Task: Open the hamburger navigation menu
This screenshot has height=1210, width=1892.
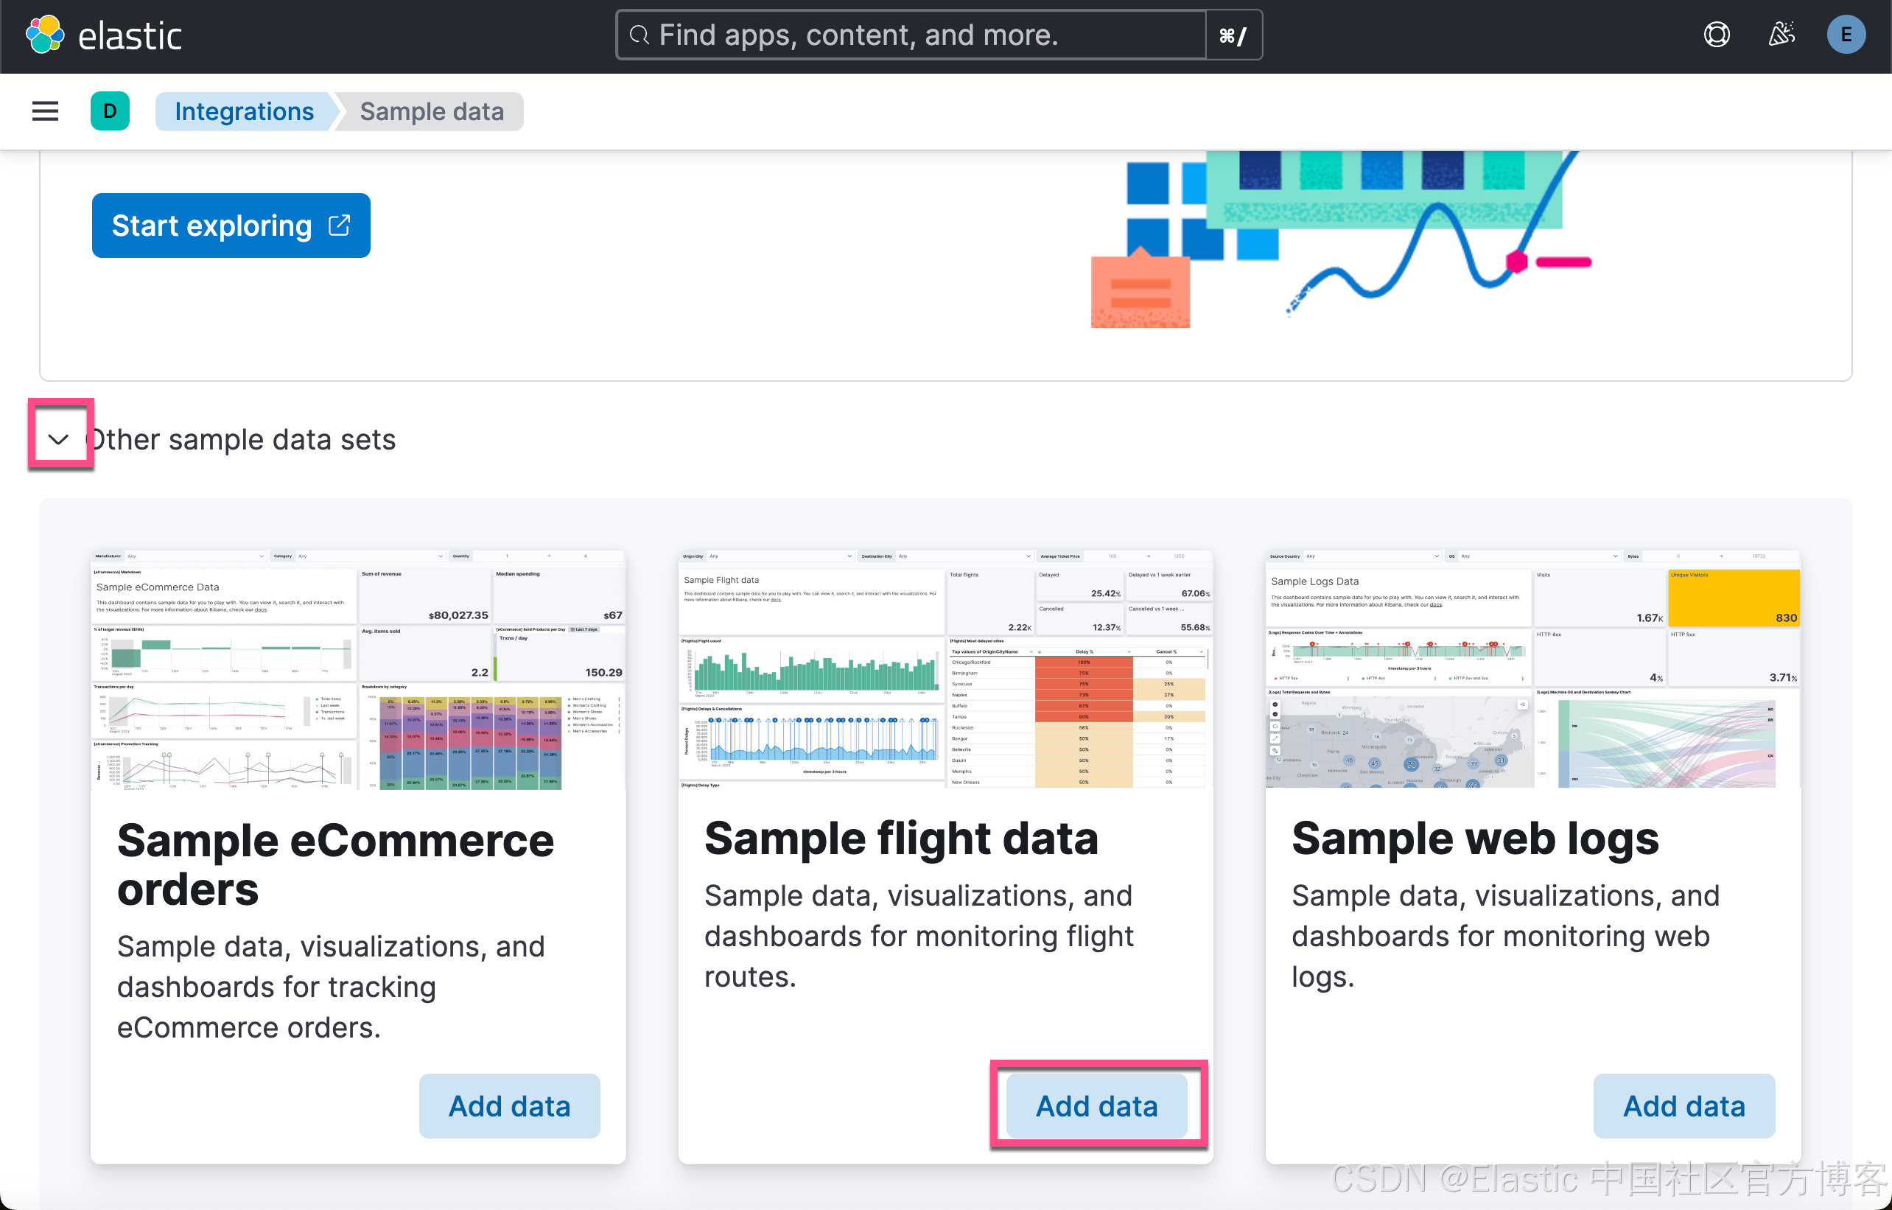Action: [x=45, y=111]
